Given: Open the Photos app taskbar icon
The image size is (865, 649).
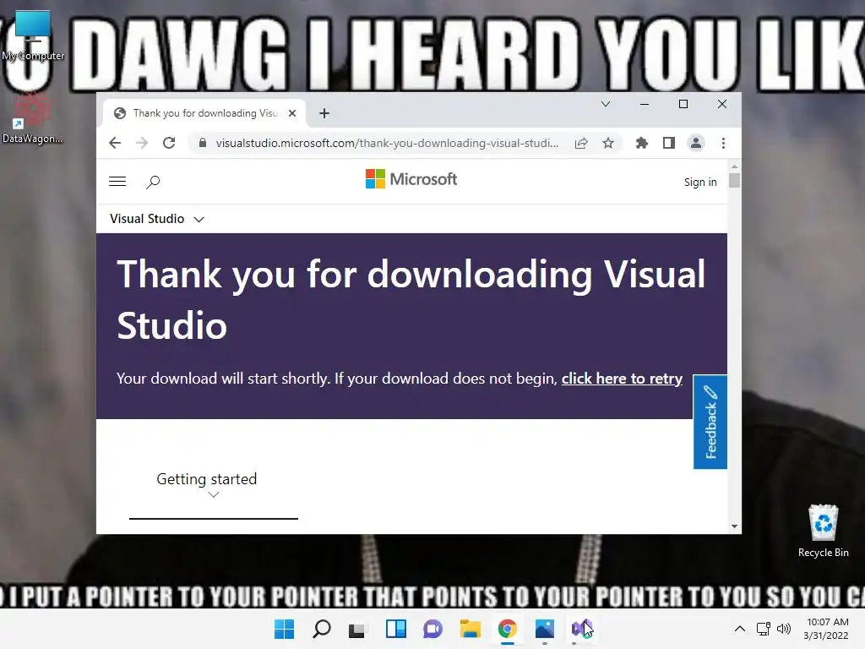Looking at the screenshot, I should [x=545, y=629].
